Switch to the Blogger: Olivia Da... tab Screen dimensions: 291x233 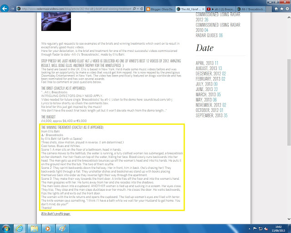pyautogui.click(x=160, y=9)
